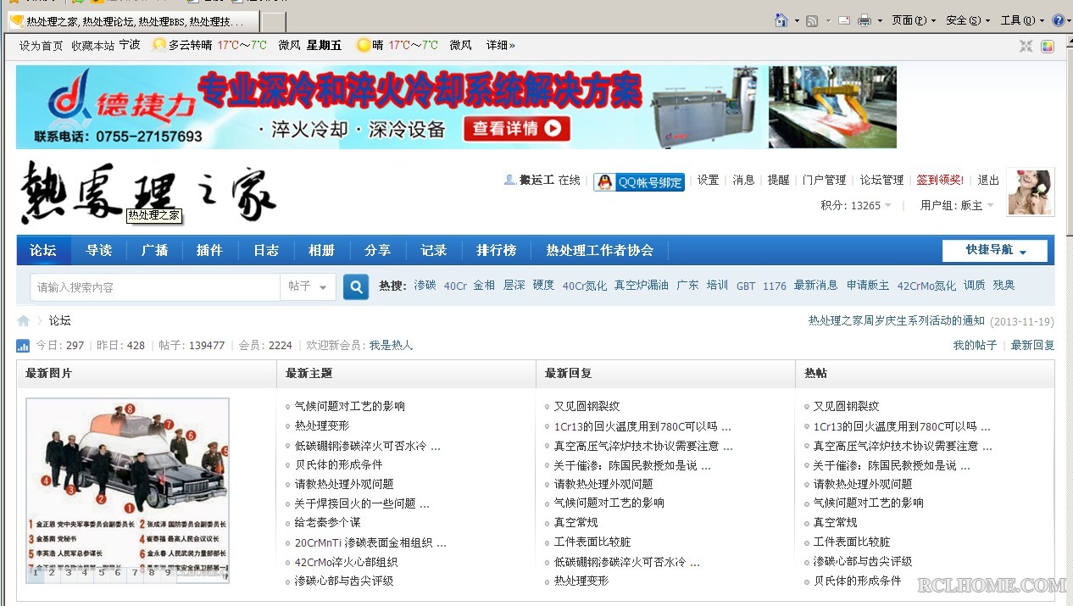Open the 帖子 search type dropdown
Screen dimensions: 1073x606
click(308, 287)
